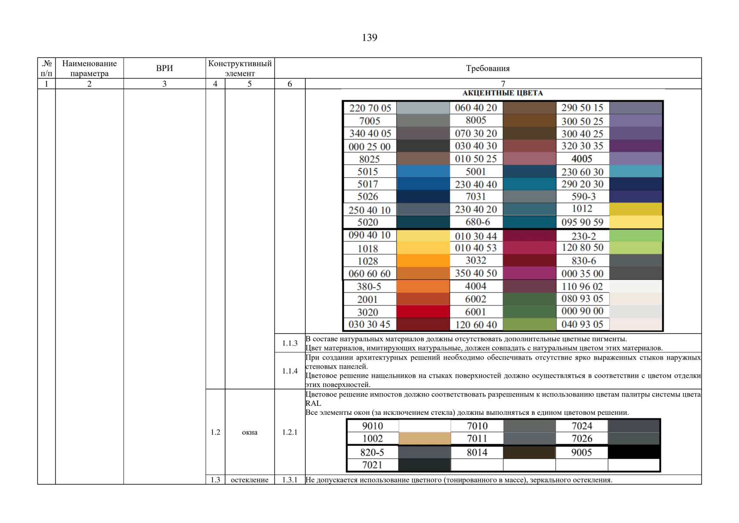739x523 pixels.
Task: Click the teal swatch next to 230 40 40
Action: [x=529, y=184]
